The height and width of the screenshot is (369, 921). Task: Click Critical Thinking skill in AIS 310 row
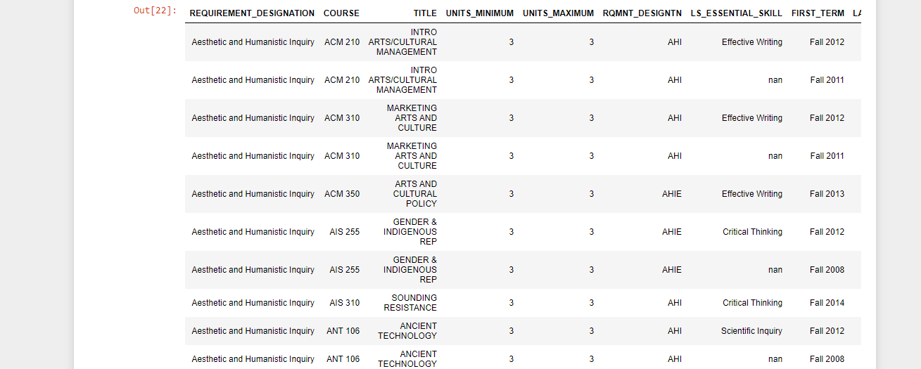pyautogui.click(x=752, y=303)
